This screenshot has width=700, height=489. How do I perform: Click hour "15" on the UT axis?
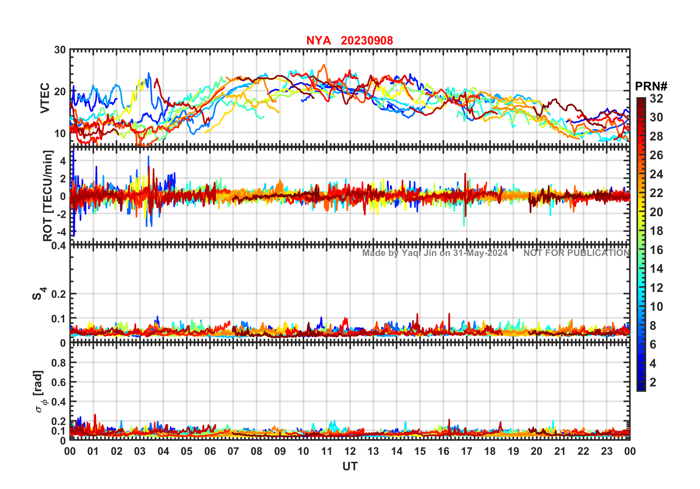pos(420,451)
